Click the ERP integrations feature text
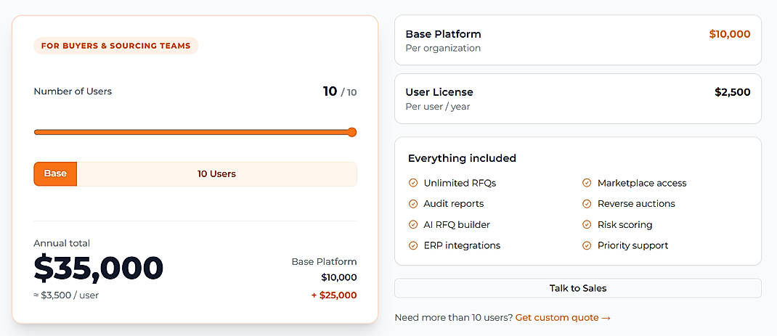The height and width of the screenshot is (336, 777). [462, 245]
